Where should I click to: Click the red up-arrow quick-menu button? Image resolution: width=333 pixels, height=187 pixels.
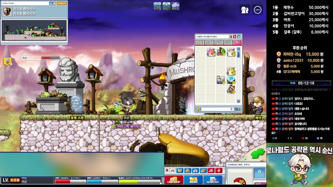tap(219, 171)
